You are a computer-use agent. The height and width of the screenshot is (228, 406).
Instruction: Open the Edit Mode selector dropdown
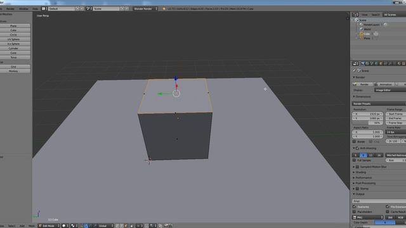[x=49, y=225]
